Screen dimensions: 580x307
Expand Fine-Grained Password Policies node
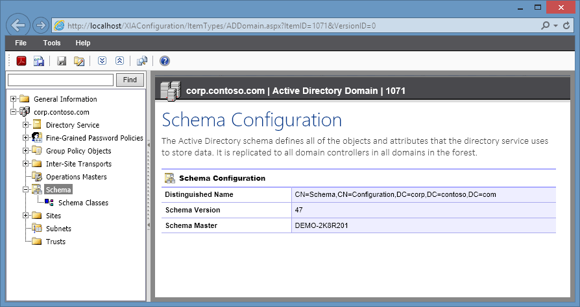25,137
